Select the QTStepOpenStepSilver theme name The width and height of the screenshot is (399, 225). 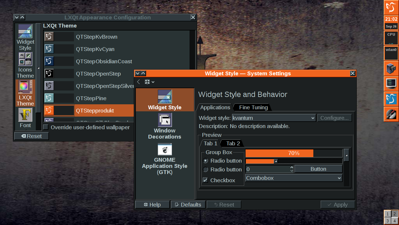pyautogui.click(x=105, y=86)
